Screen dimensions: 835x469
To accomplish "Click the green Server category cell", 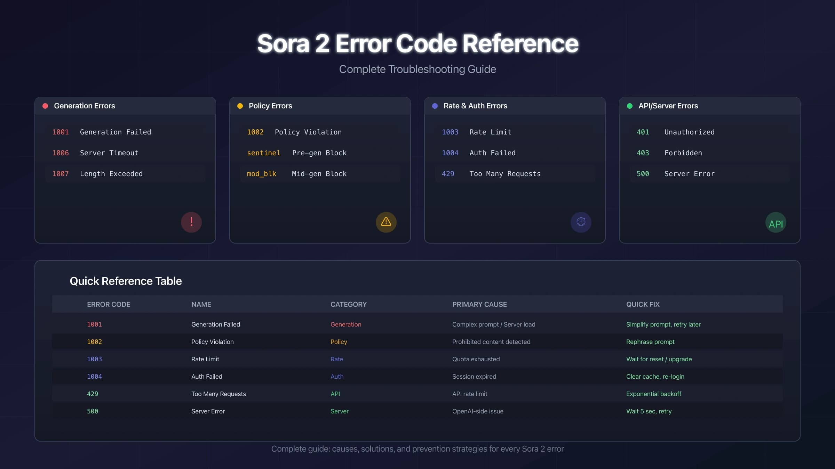I will click(x=340, y=411).
